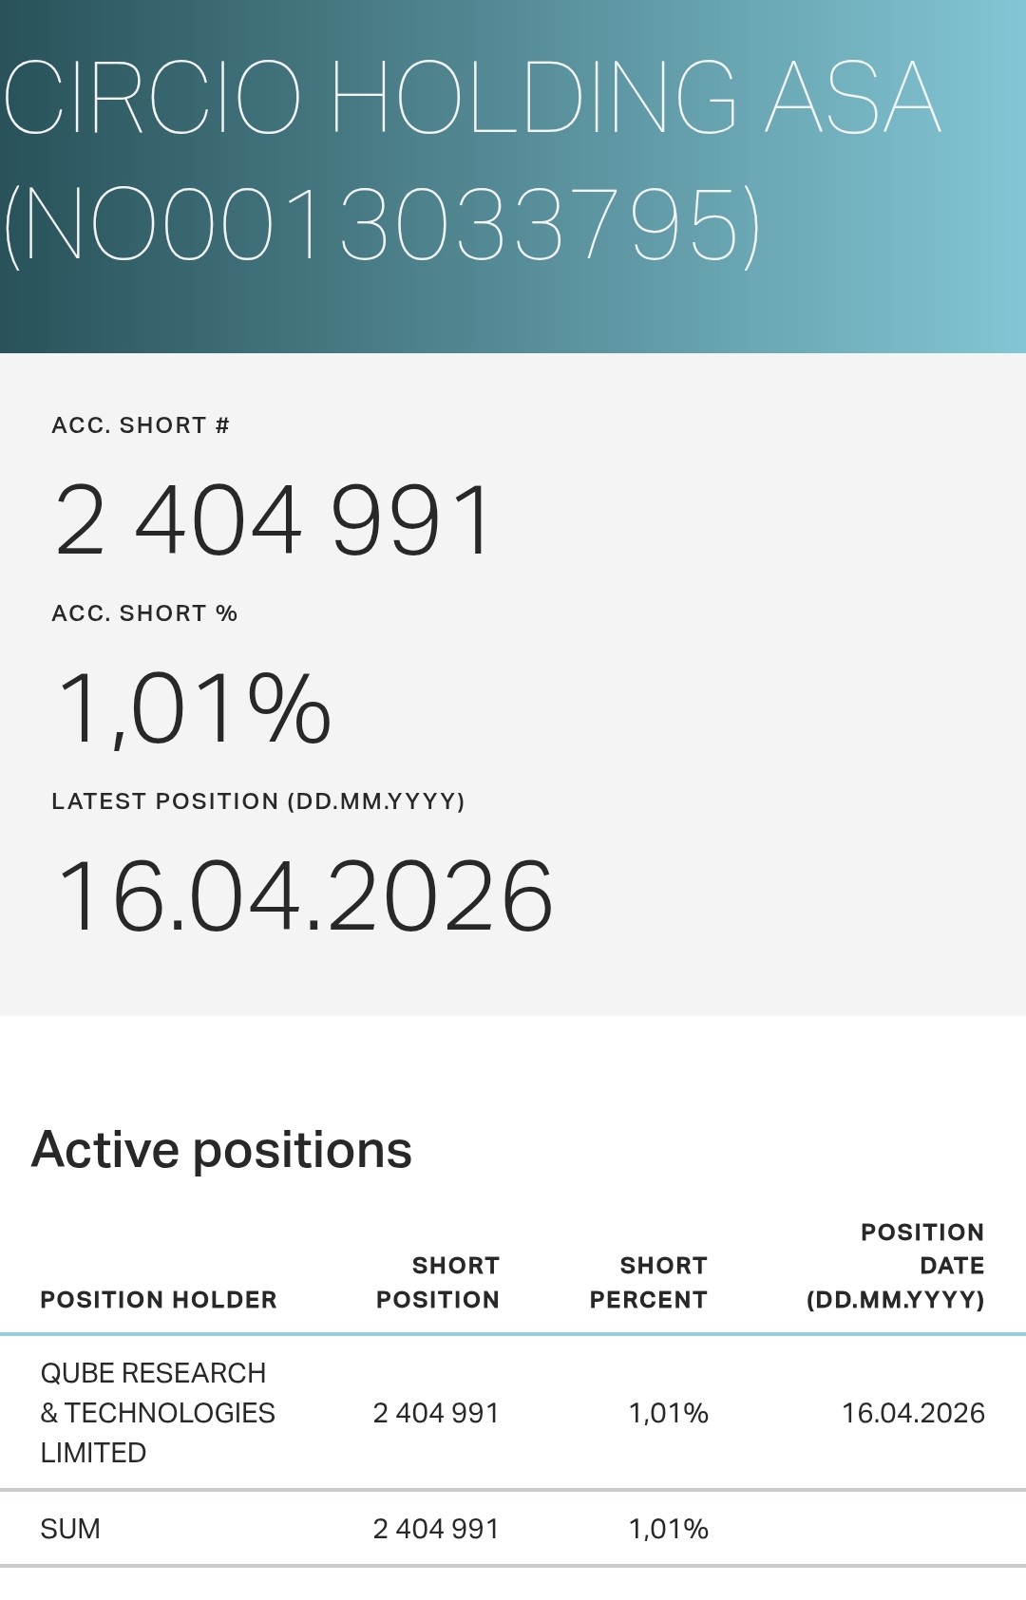This screenshot has width=1026, height=1600.
Task: Click the ACC. SHORT # label
Action: [x=141, y=425]
